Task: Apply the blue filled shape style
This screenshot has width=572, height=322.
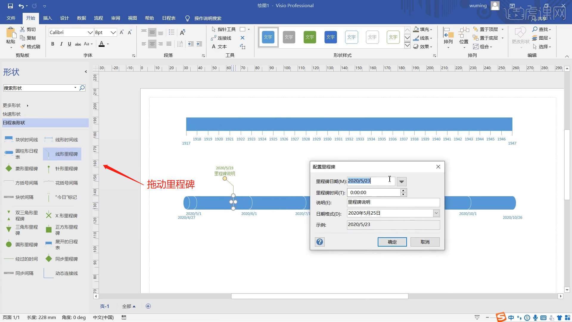Action: 268,37
